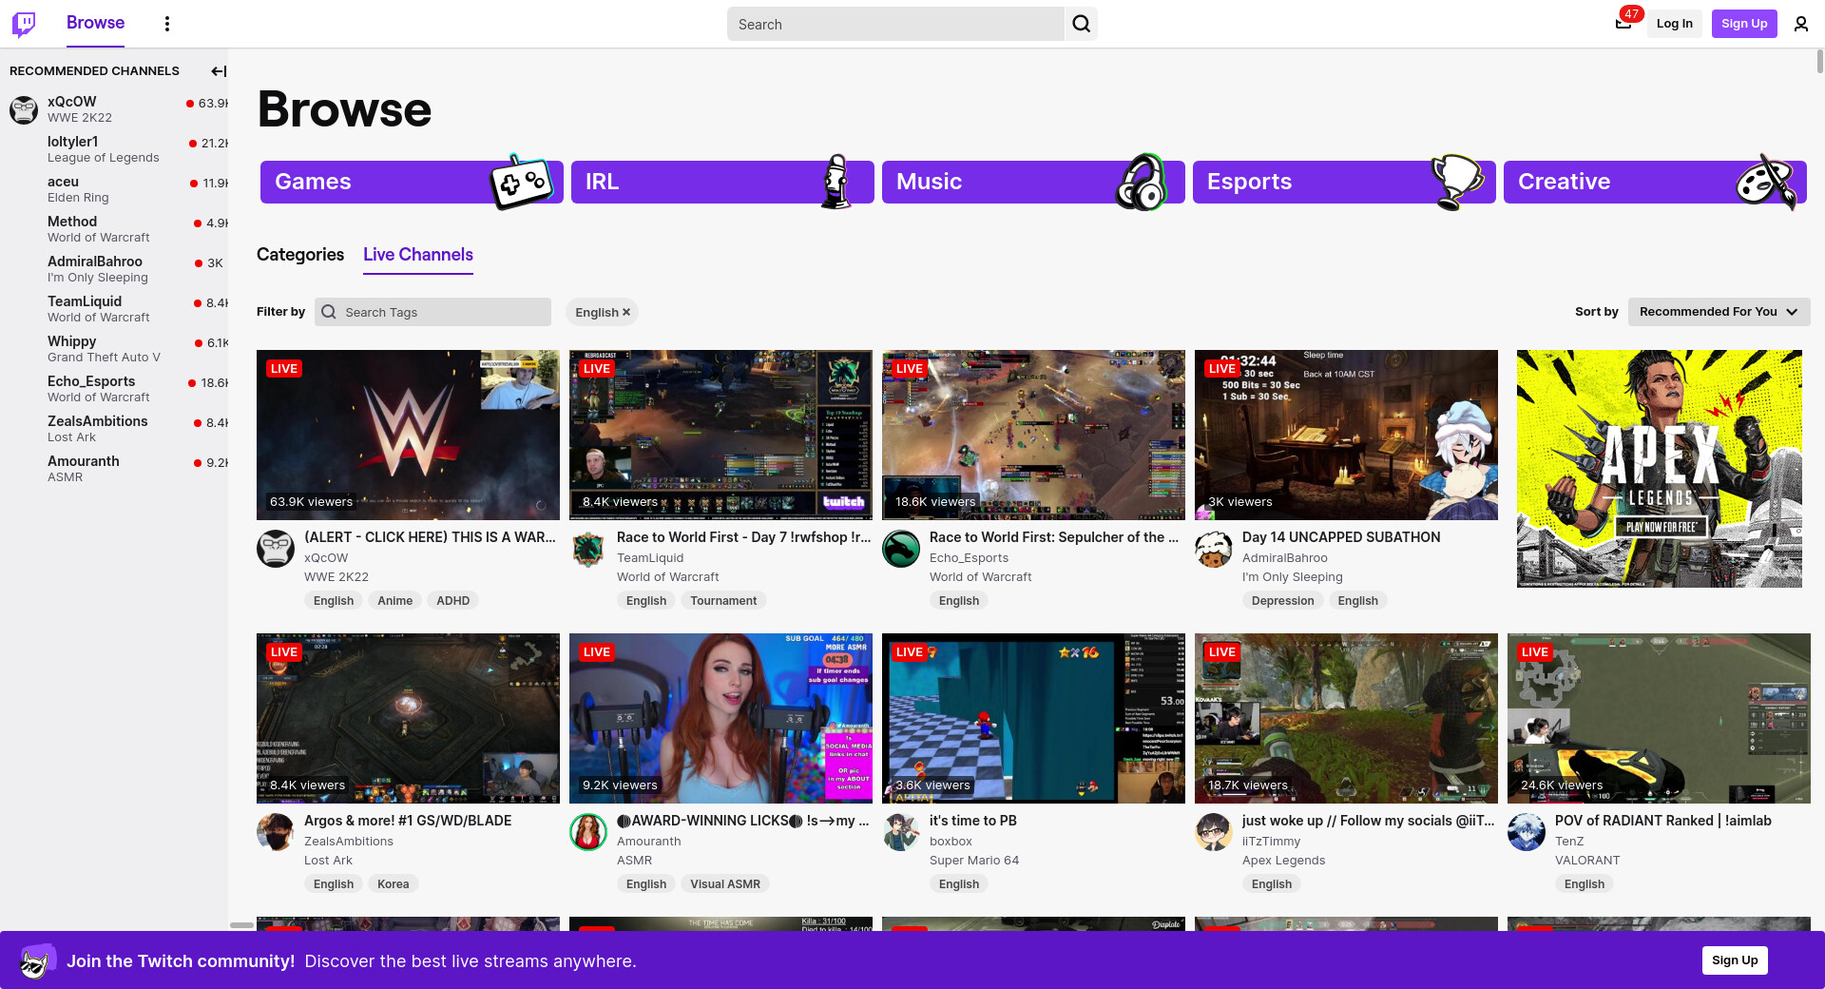Open the boxbox Super Mario 64 thumbnail
This screenshot has width=1825, height=989.
click(1033, 718)
